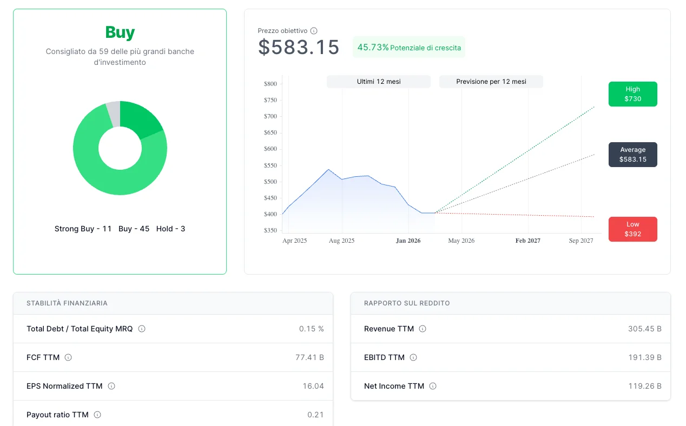Click info icon beside EPS Normalized TTM
The width and height of the screenshot is (686, 426).
point(111,386)
